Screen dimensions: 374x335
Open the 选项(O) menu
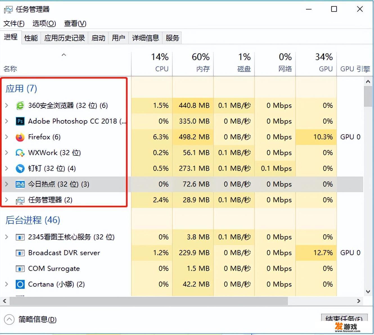click(x=44, y=23)
